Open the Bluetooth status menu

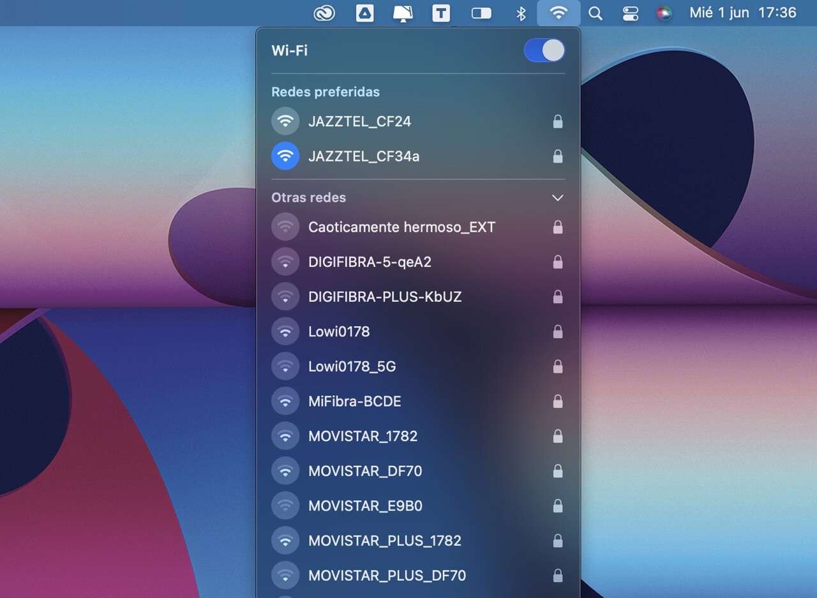[x=521, y=13]
